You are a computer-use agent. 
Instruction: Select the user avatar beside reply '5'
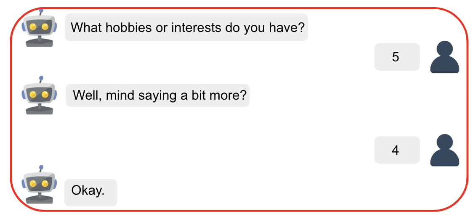click(x=444, y=57)
